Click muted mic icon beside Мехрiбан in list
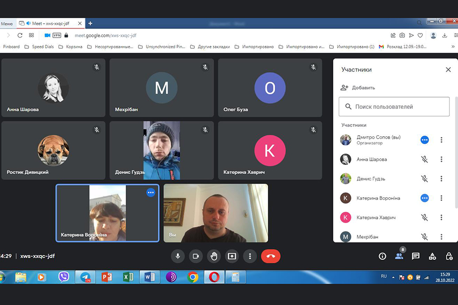 pos(424,237)
